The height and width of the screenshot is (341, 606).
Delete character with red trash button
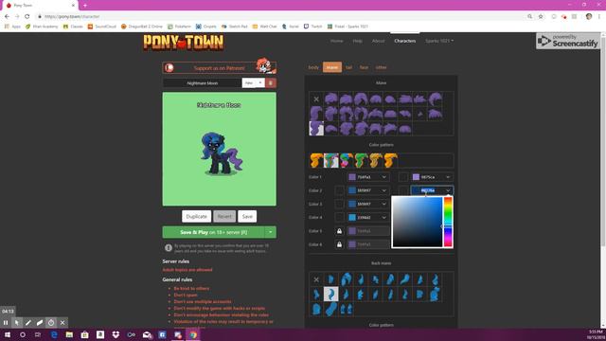271,82
